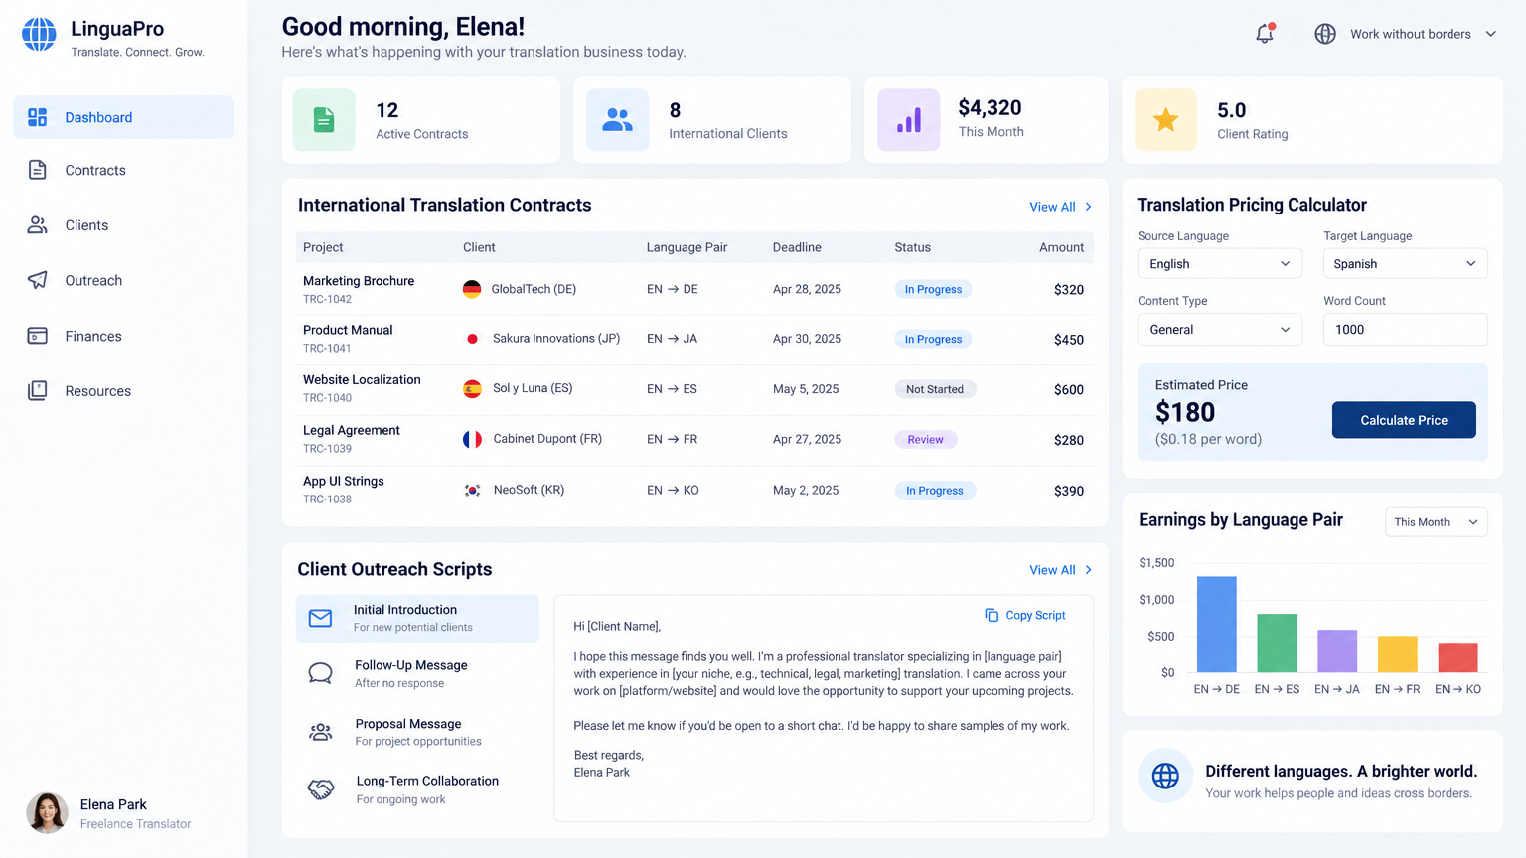Image resolution: width=1526 pixels, height=858 pixels.
Task: Click the Product Manual project name
Action: [348, 330]
